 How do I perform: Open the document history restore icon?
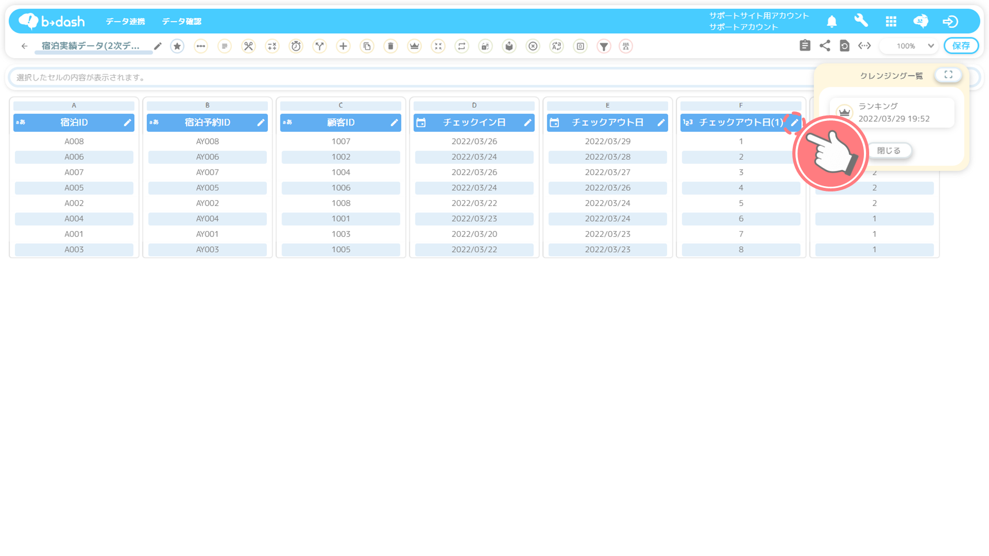845,46
